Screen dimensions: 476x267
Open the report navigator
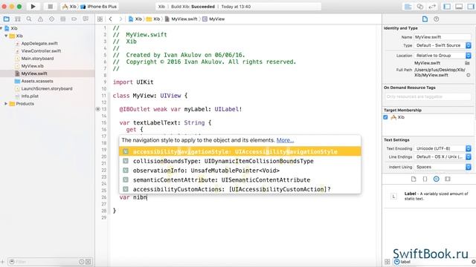click(x=86, y=19)
